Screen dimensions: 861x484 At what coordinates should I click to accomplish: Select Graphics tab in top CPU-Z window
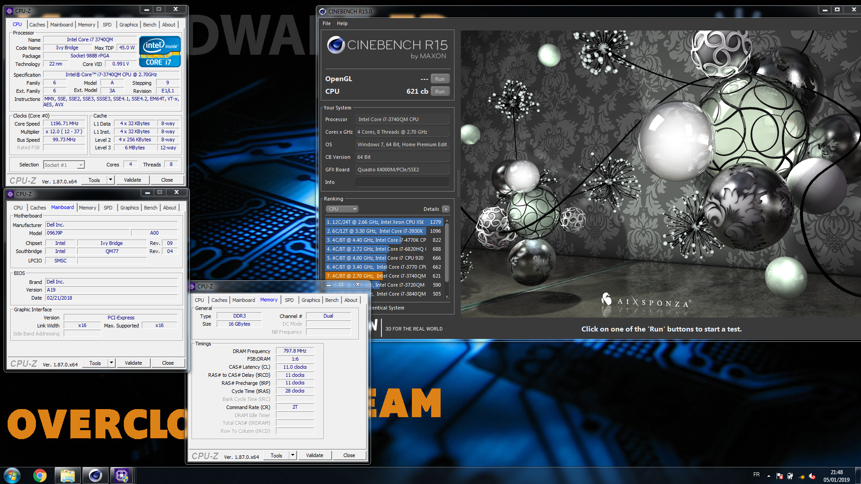[129, 25]
